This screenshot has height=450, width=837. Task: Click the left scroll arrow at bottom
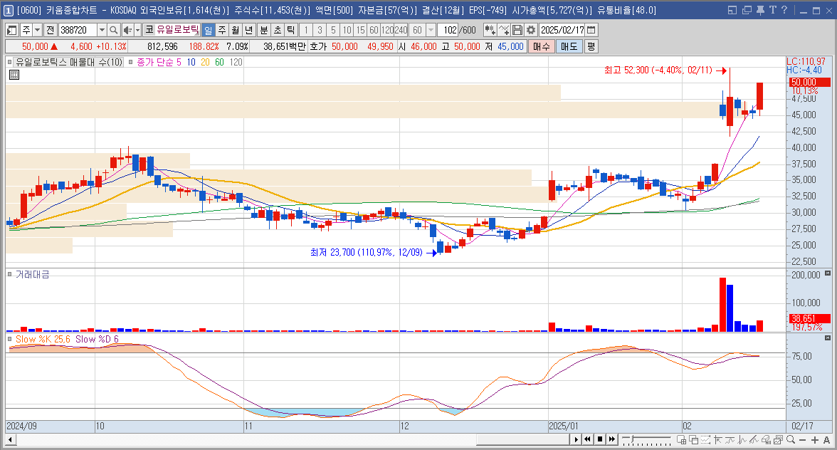[10, 440]
